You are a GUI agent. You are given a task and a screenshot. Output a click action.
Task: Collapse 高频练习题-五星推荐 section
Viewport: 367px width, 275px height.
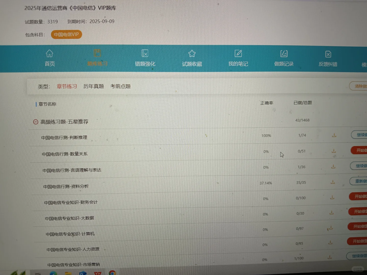click(x=36, y=122)
